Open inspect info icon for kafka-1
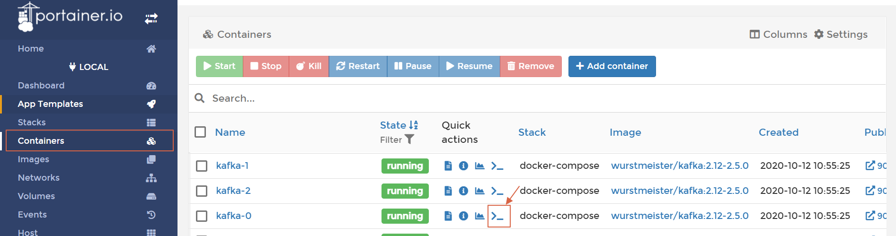This screenshot has width=896, height=236. (x=463, y=166)
